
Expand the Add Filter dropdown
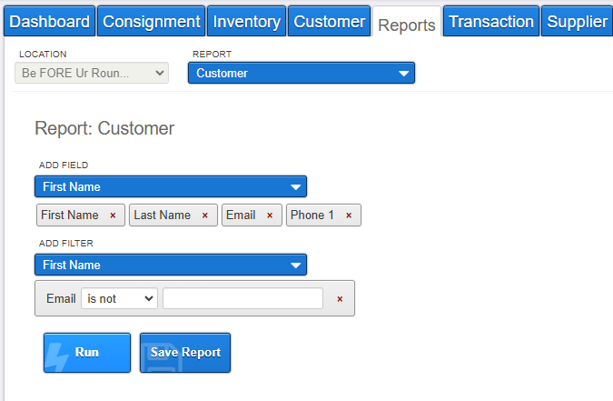(171, 265)
